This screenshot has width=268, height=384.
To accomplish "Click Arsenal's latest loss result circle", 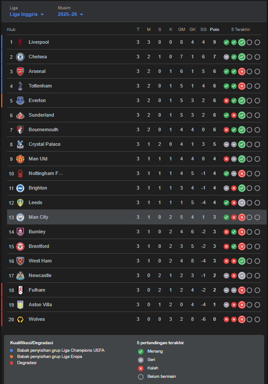I will click(x=242, y=72).
